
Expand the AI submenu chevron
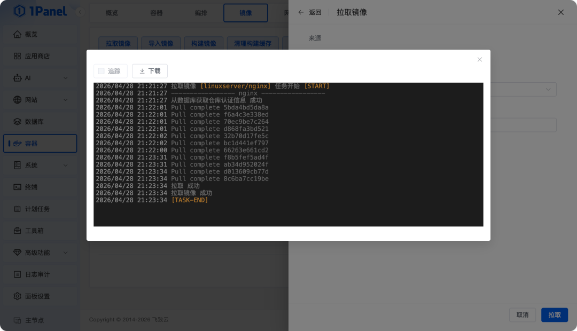point(66,78)
